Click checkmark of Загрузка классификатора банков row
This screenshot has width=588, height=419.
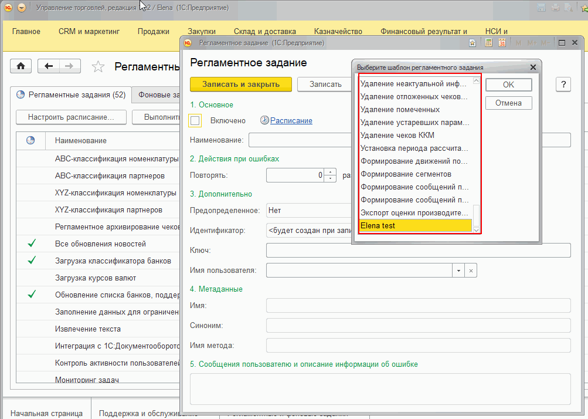32,260
